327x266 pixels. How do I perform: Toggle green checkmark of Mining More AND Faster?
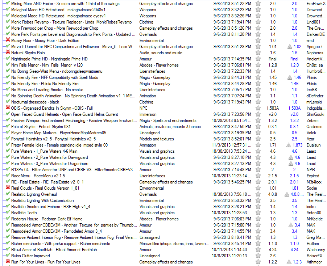point(8,3)
